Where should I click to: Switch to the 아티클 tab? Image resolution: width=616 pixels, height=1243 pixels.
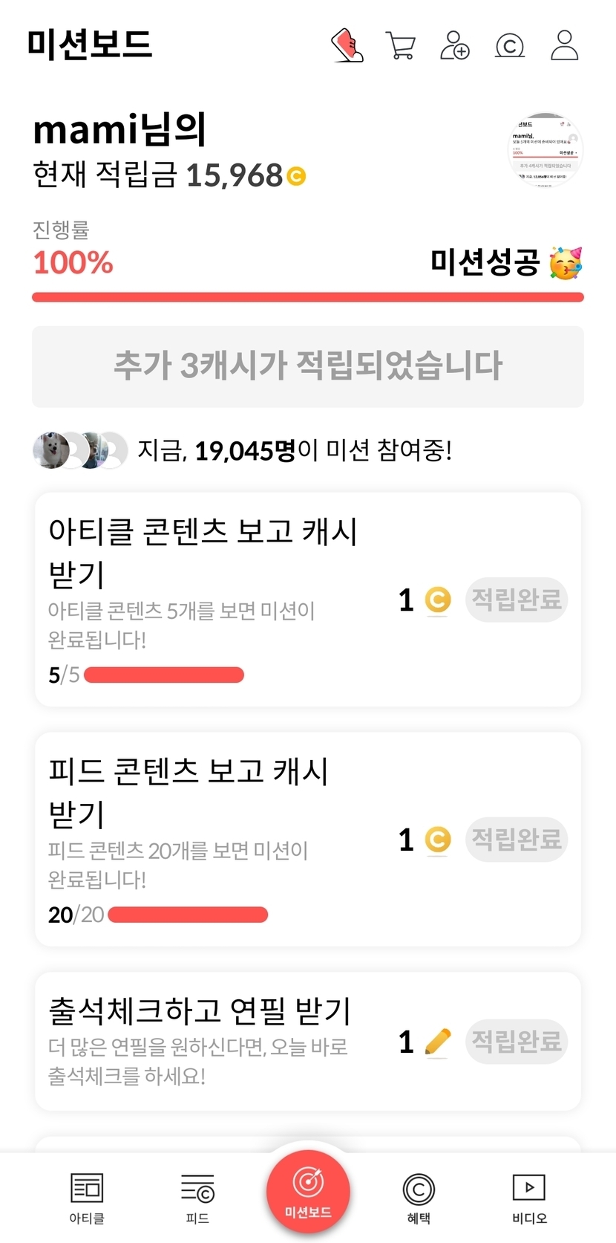pos(87,1198)
